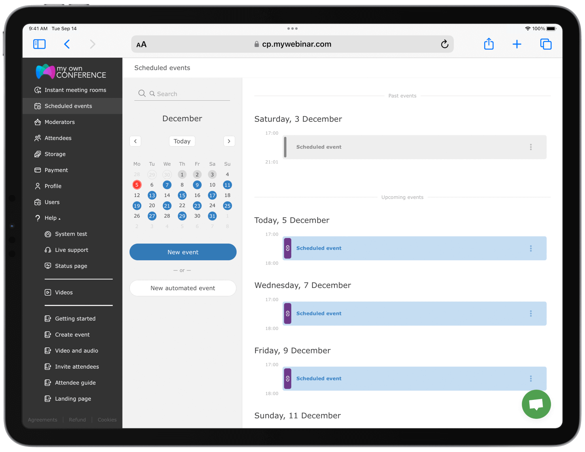Click the cp.mywebinar.com address bar
The height and width of the screenshot is (452, 585).
[x=292, y=44]
